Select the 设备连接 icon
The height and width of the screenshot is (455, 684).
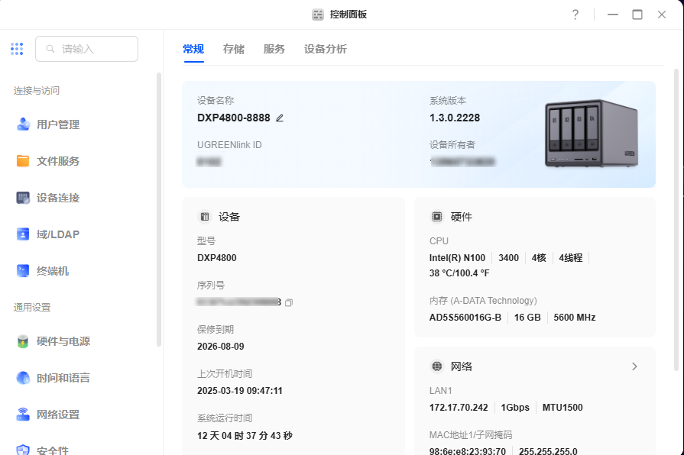[x=23, y=198]
